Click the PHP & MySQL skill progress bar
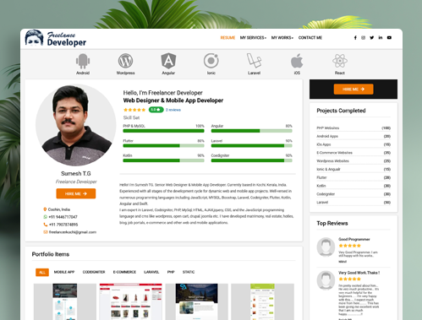 coord(163,131)
